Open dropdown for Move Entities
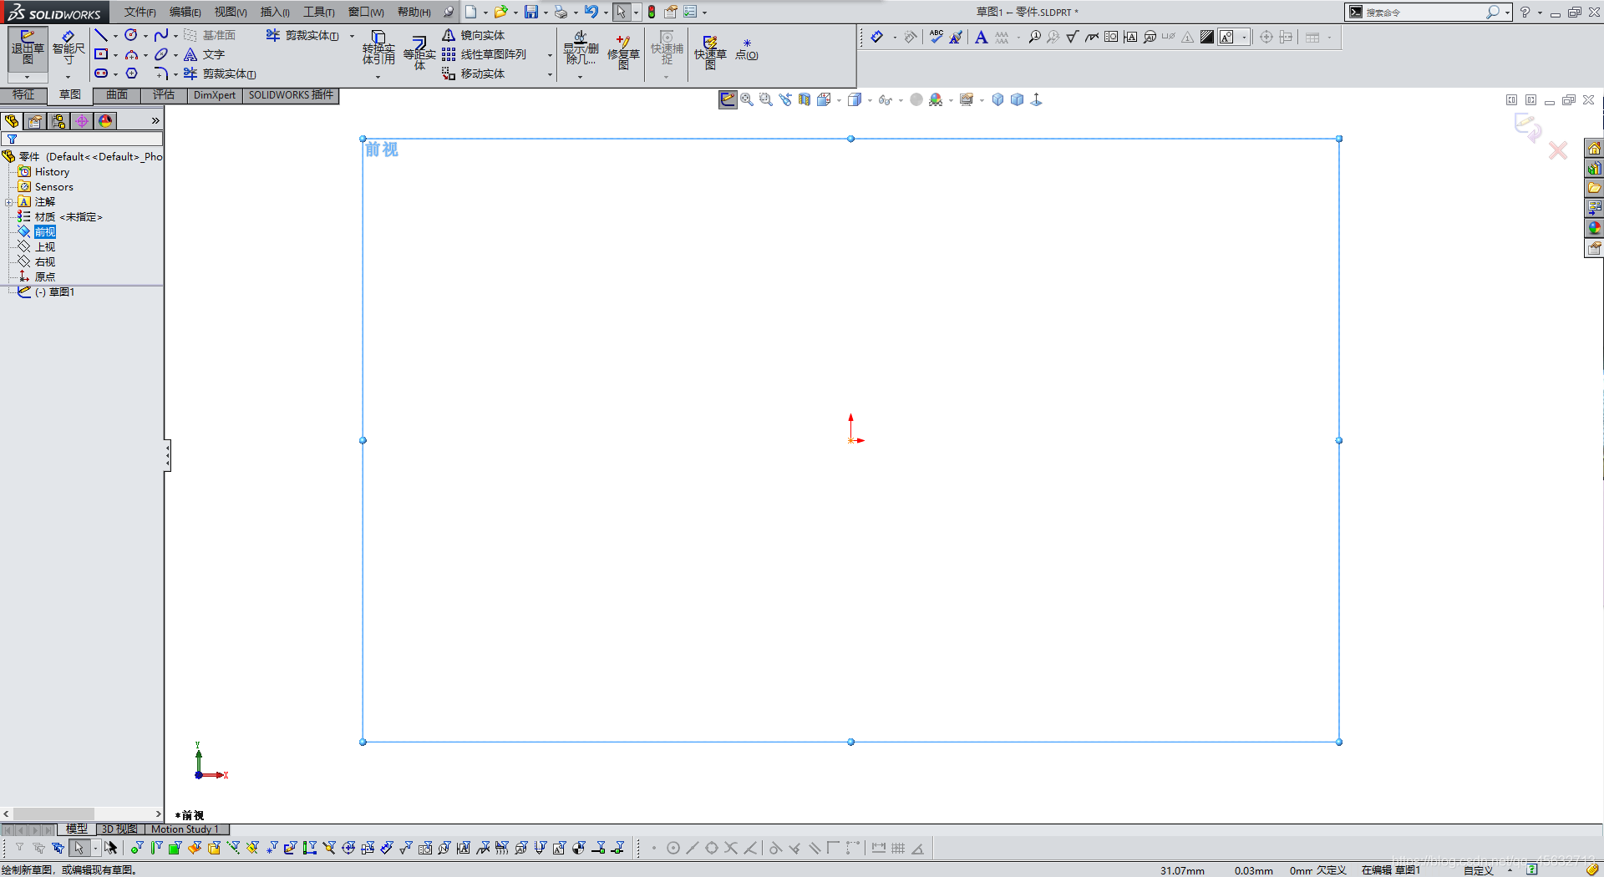The width and height of the screenshot is (1604, 877). coord(550,74)
